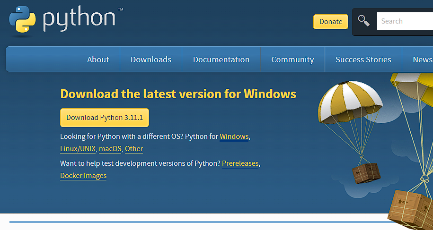Open the Docker images link
Image resolution: width=433 pixels, height=230 pixels.
pos(83,176)
